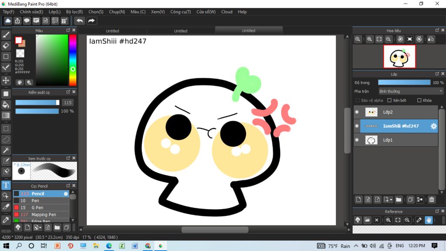The height and width of the screenshot is (251, 446).
Task: Open an image file in Reference panel
Action: click(x=367, y=220)
